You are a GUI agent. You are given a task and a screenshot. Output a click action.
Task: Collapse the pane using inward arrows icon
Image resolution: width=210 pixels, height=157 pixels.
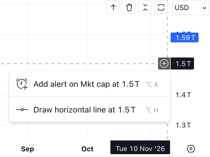click(145, 7)
